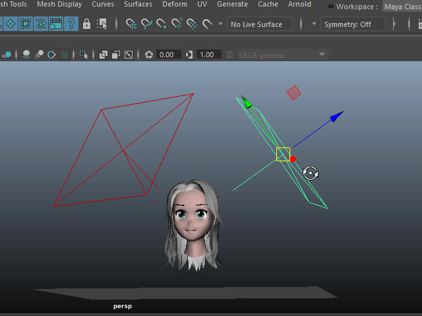Click the snap to points magnet icon
The height and width of the screenshot is (316, 422).
coord(162,24)
